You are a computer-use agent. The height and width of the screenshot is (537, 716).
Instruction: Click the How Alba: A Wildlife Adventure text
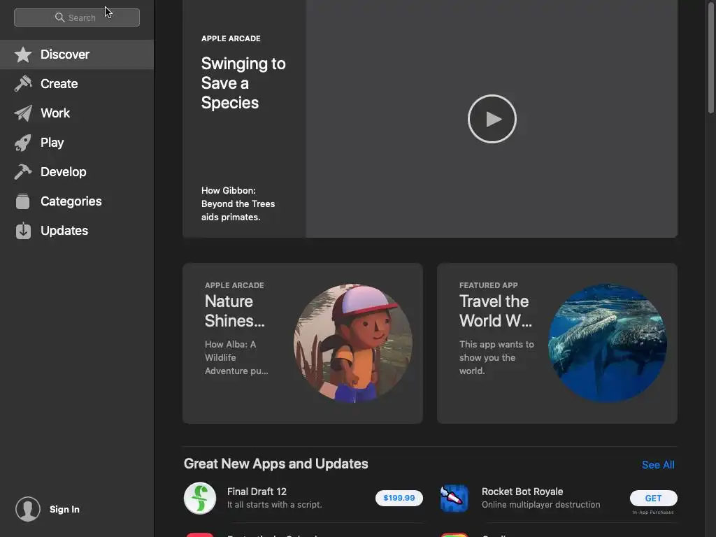(x=236, y=357)
